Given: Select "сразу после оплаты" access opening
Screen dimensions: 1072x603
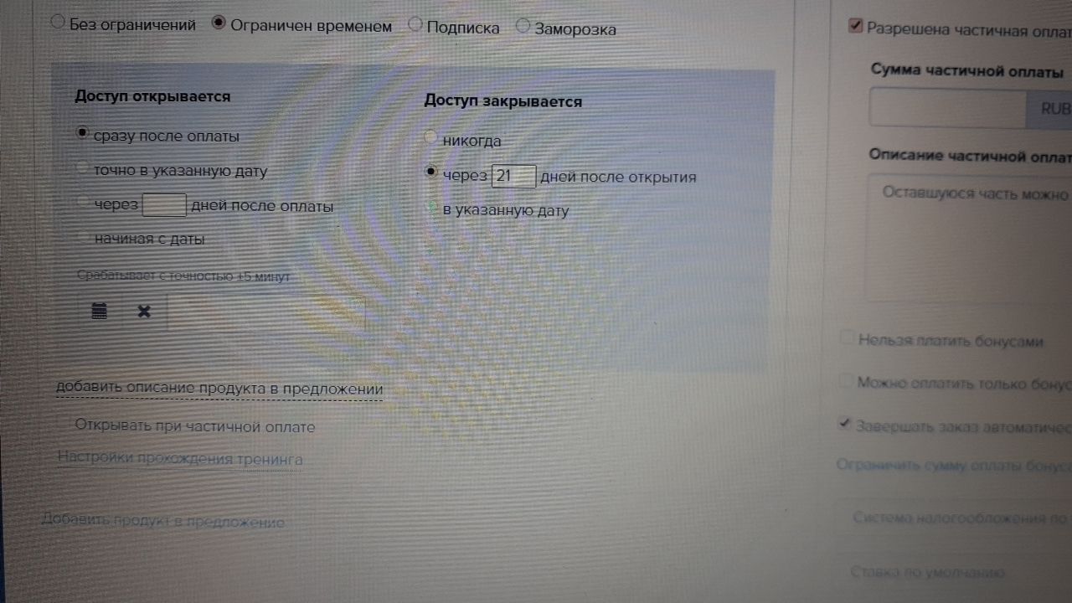Looking at the screenshot, I should point(82,133).
